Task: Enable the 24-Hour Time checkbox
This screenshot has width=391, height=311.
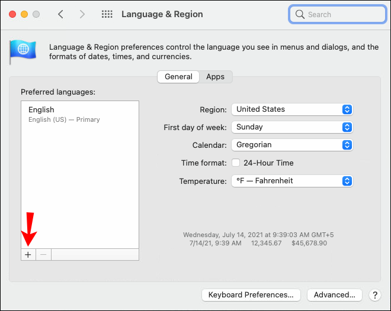Action: [x=236, y=163]
